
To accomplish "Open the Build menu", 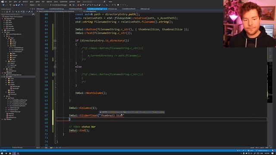I will pos(31,2).
